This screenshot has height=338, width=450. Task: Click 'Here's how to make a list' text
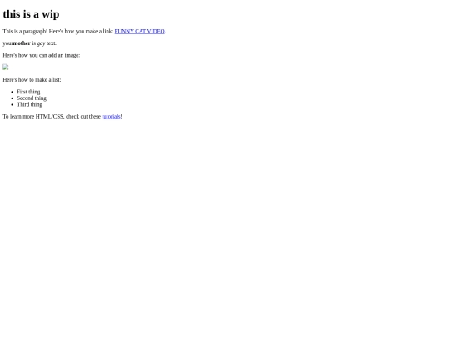click(x=32, y=79)
